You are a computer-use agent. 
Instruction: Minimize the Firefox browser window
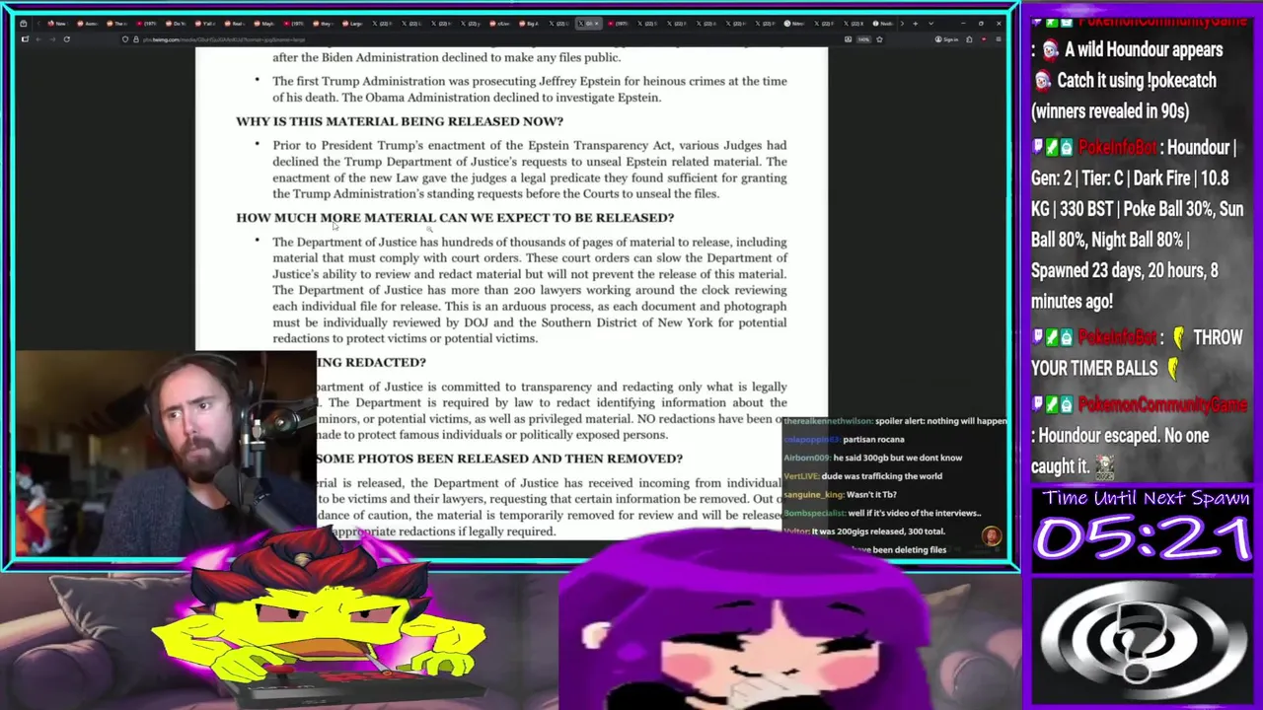pyautogui.click(x=964, y=23)
